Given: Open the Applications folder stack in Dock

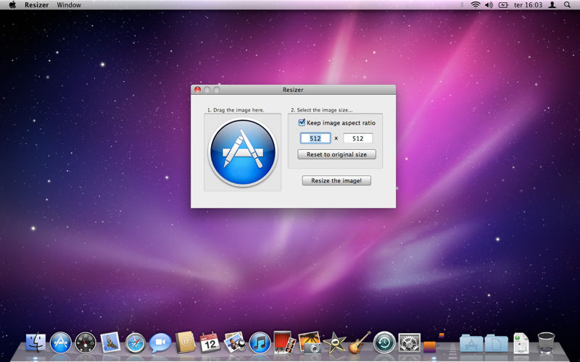Looking at the screenshot, I should point(471,343).
